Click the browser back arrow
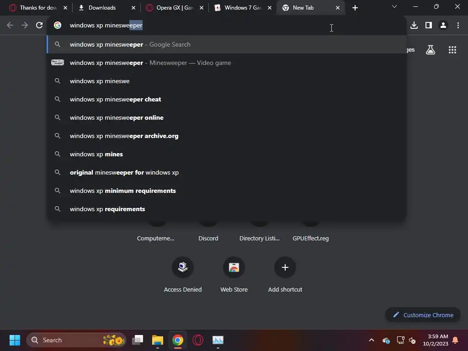468x351 pixels. 10,26
